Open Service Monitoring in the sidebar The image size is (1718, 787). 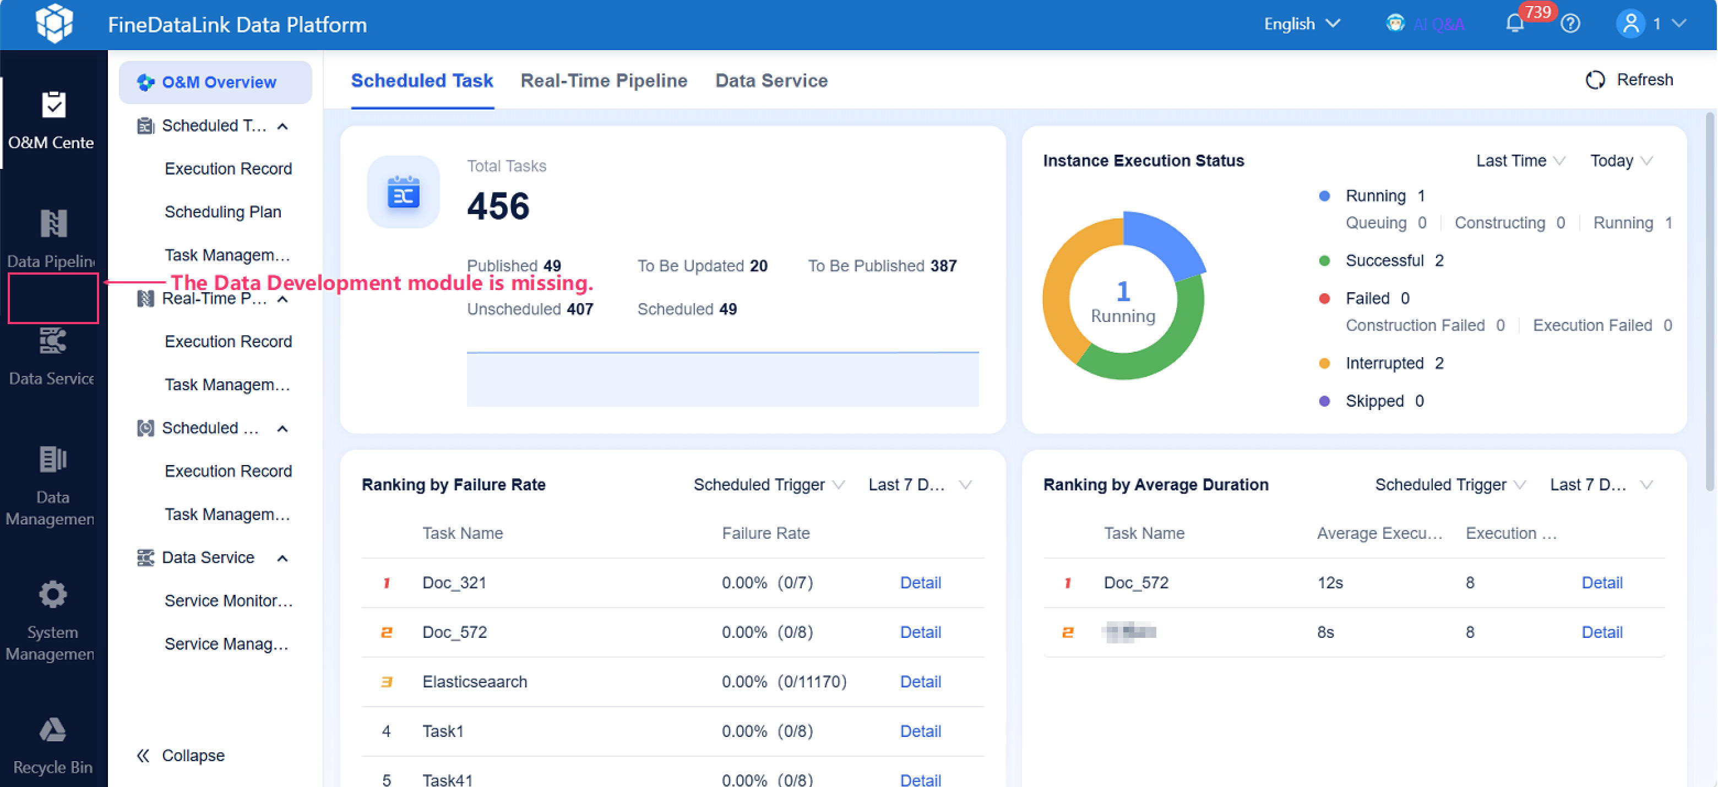[x=228, y=600]
